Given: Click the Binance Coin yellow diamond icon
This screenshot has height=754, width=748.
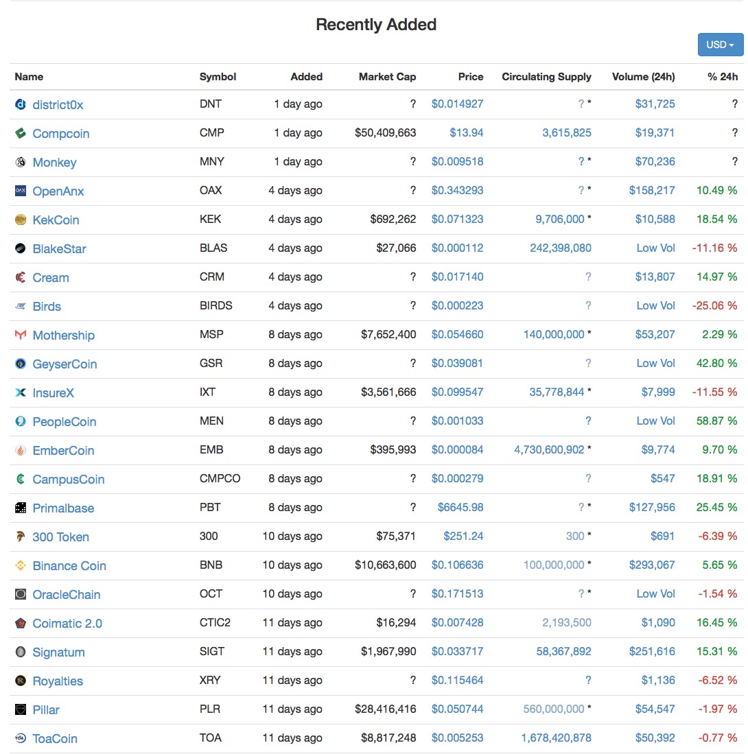Looking at the screenshot, I should click(20, 566).
